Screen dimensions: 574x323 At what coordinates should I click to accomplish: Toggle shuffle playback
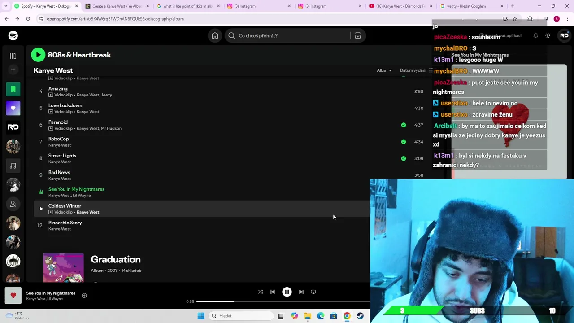coord(261,292)
